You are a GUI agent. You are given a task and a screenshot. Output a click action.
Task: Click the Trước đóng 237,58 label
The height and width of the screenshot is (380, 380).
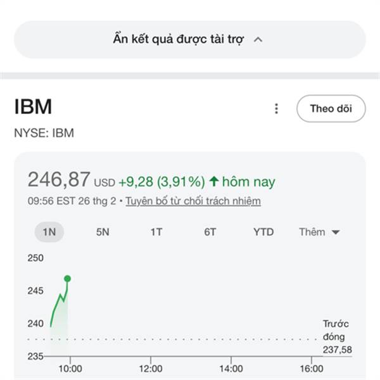[x=336, y=337]
